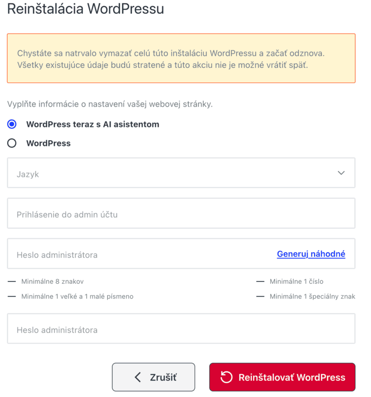Click the Generuj náhodné link
The image size is (371, 397).
(311, 254)
